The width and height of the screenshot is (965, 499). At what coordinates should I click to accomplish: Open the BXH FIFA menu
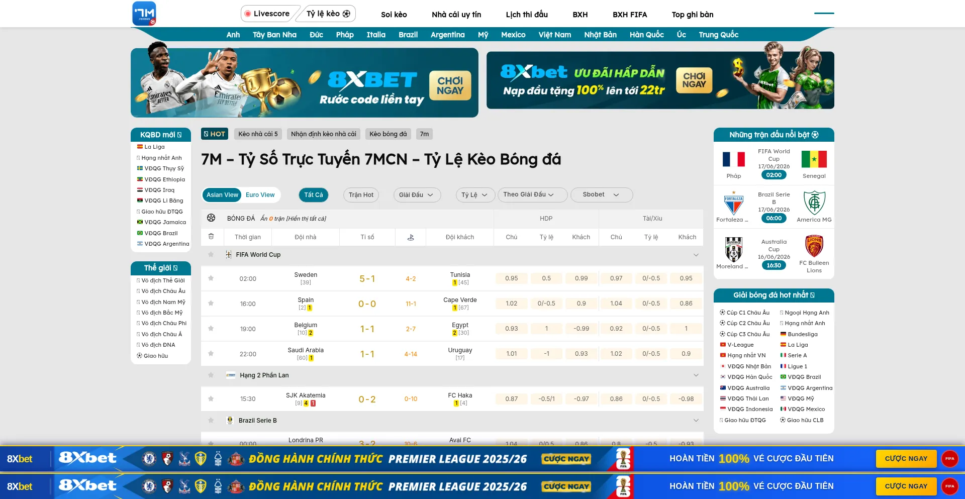[630, 15]
